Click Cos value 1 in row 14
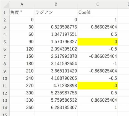 98,108
